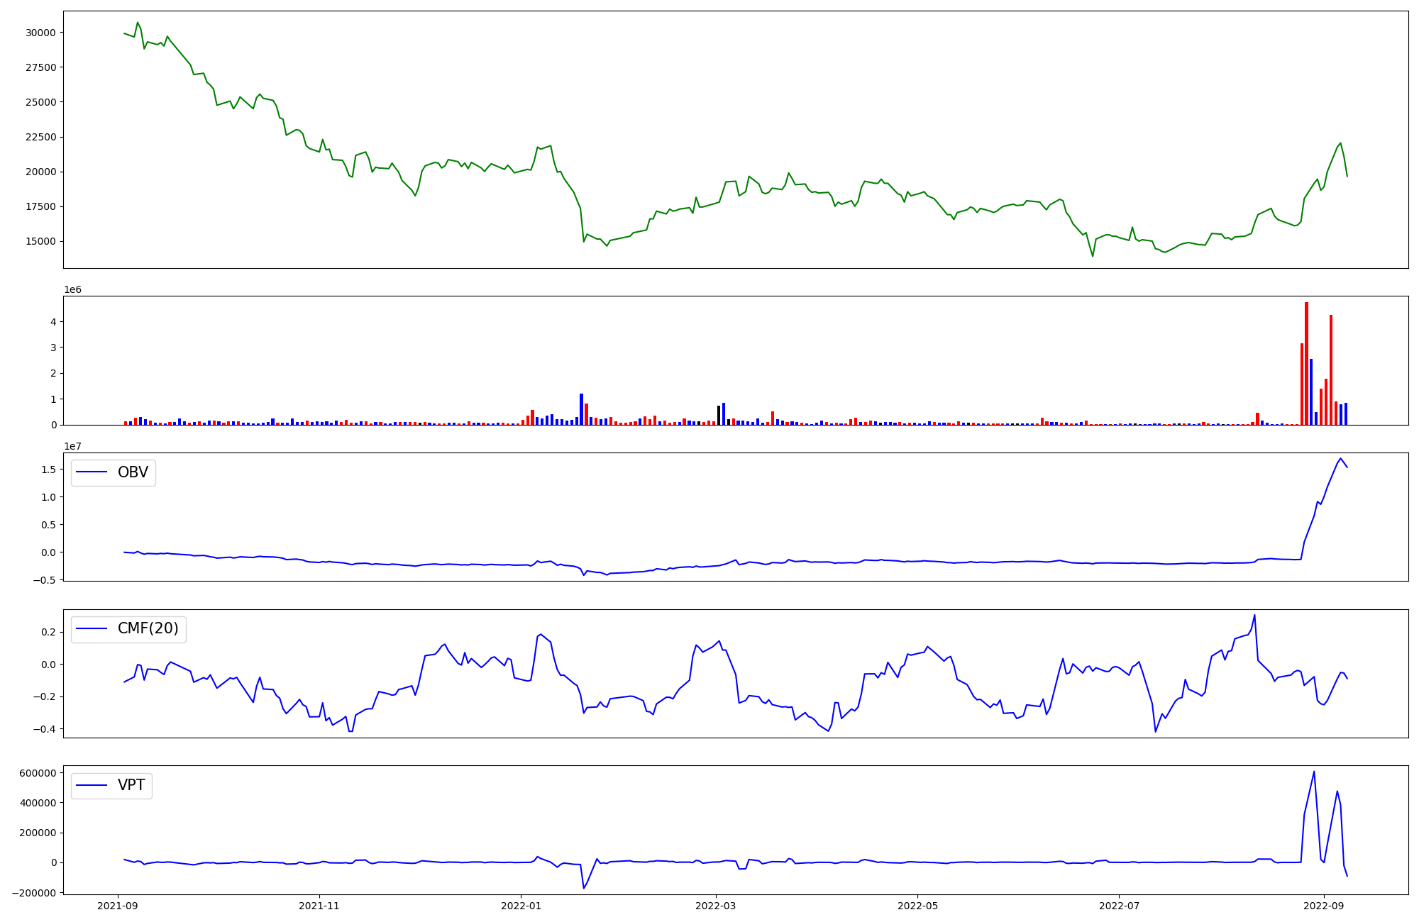Screen dimensions: 1419x922
Task: Click the 600000 VPT axis tick label
Action: [x=38, y=773]
